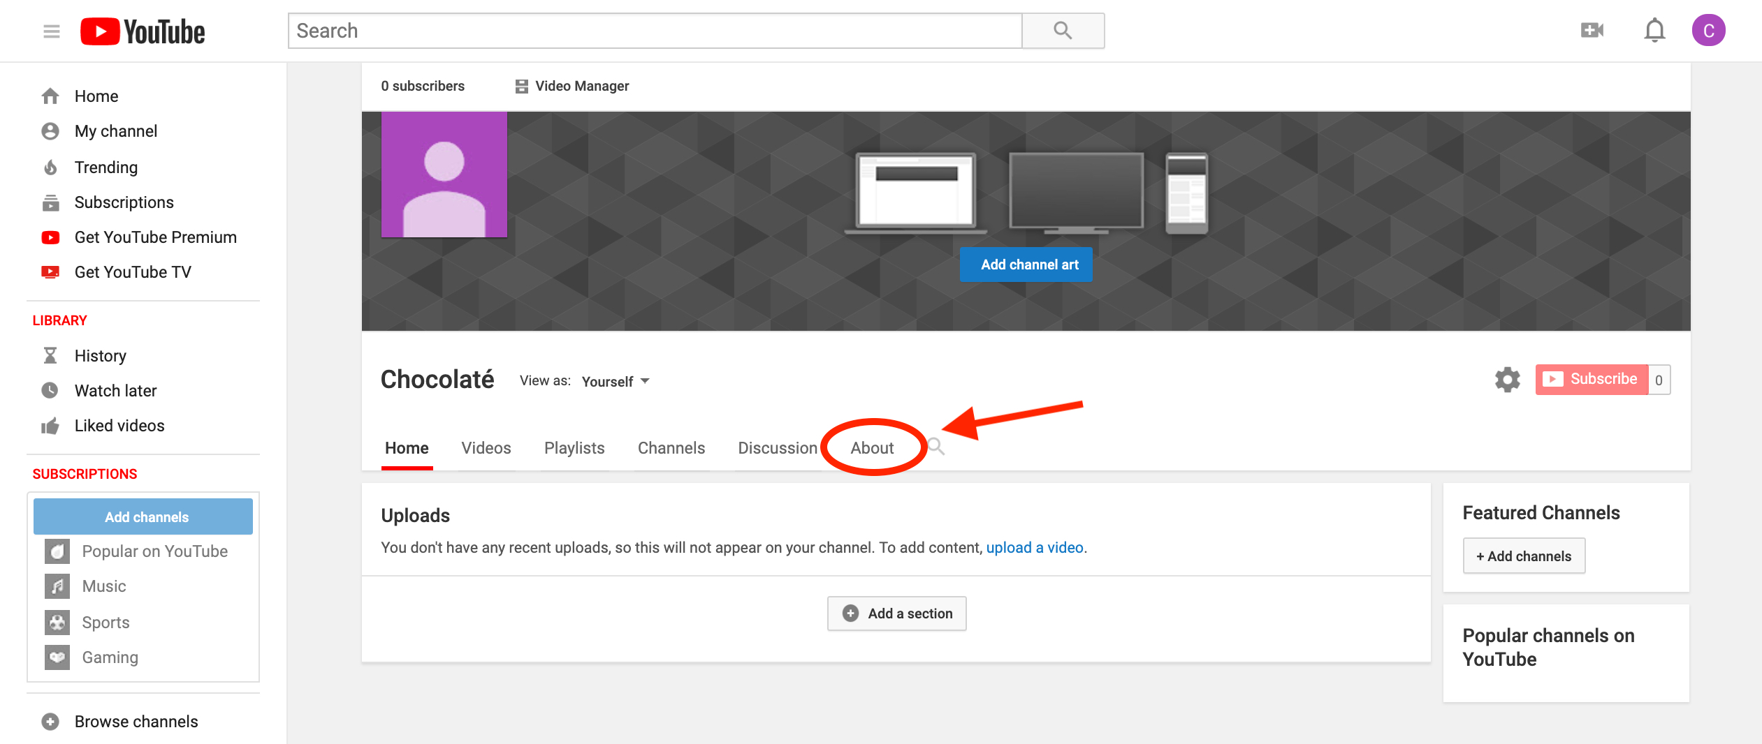The width and height of the screenshot is (1762, 744).
Task: Open Sports label in subscriptions list
Action: pyautogui.click(x=105, y=623)
